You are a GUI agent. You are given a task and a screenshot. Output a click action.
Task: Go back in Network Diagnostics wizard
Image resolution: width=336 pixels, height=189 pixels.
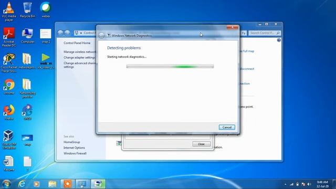point(101,36)
